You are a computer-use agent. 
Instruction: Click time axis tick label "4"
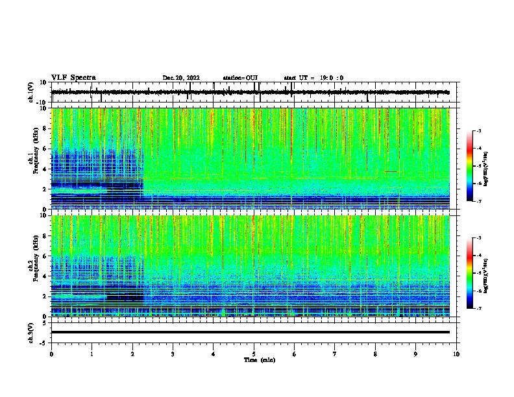click(214, 354)
